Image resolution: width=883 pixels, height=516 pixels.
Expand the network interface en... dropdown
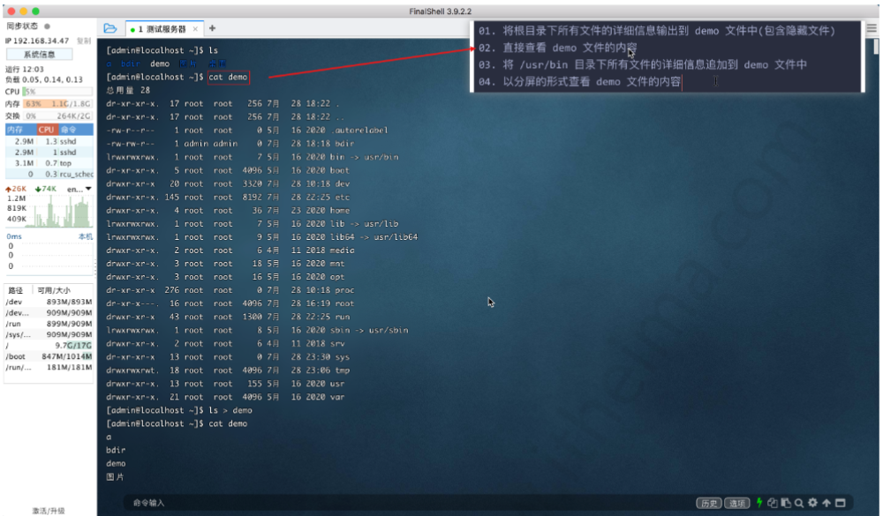pos(79,189)
